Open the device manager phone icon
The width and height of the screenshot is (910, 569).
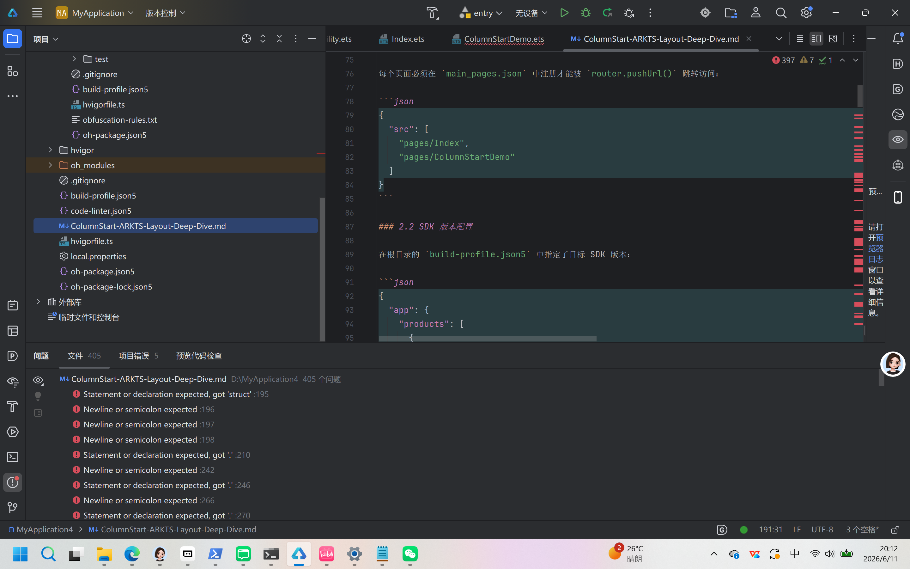point(898,197)
